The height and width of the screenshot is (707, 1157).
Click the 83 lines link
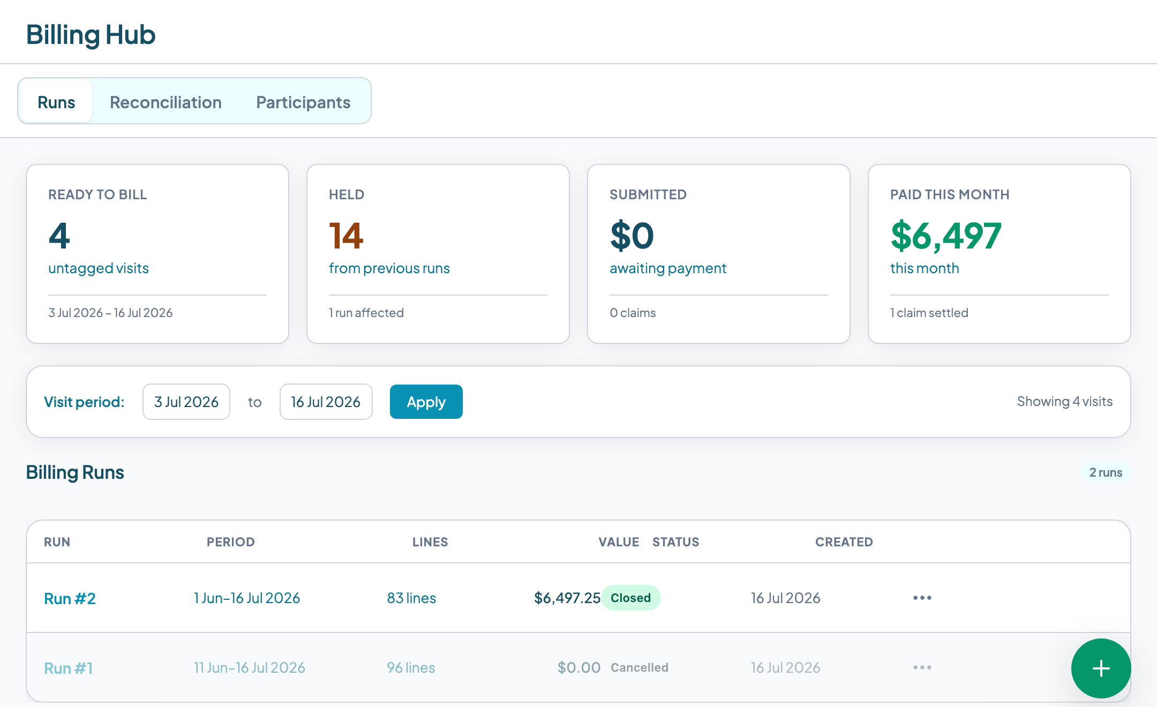click(411, 598)
